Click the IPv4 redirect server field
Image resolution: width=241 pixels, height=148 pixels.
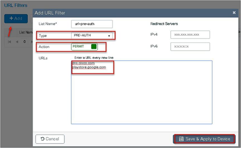tap(190, 35)
